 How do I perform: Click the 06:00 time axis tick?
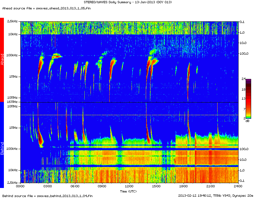(75, 186)
